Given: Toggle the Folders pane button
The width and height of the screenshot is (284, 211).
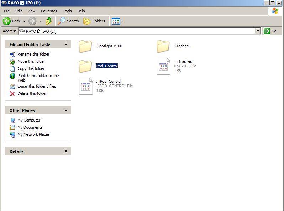Looking at the screenshot, I should coord(94,21).
